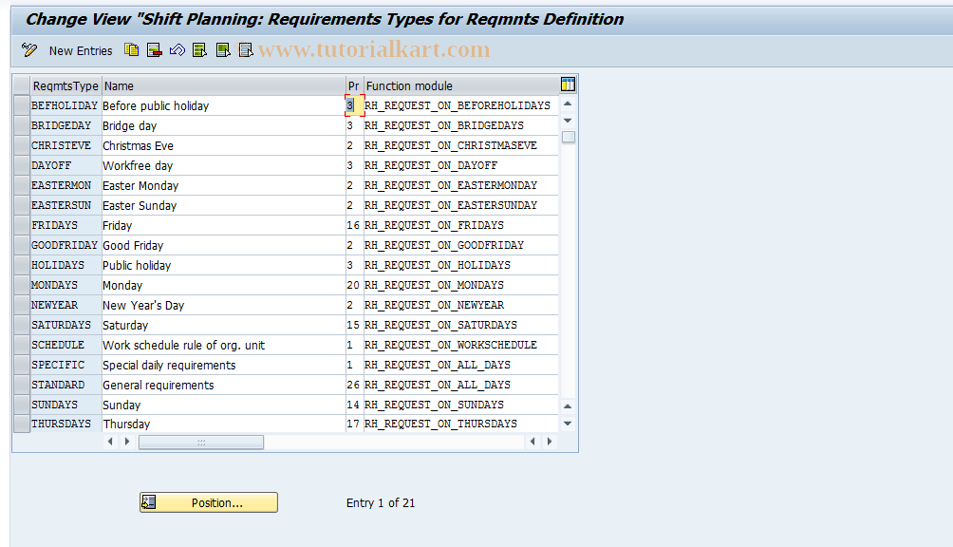Select the row selector for CHRISTEVE
Image resolution: width=953 pixels, height=547 pixels.
tap(22, 145)
